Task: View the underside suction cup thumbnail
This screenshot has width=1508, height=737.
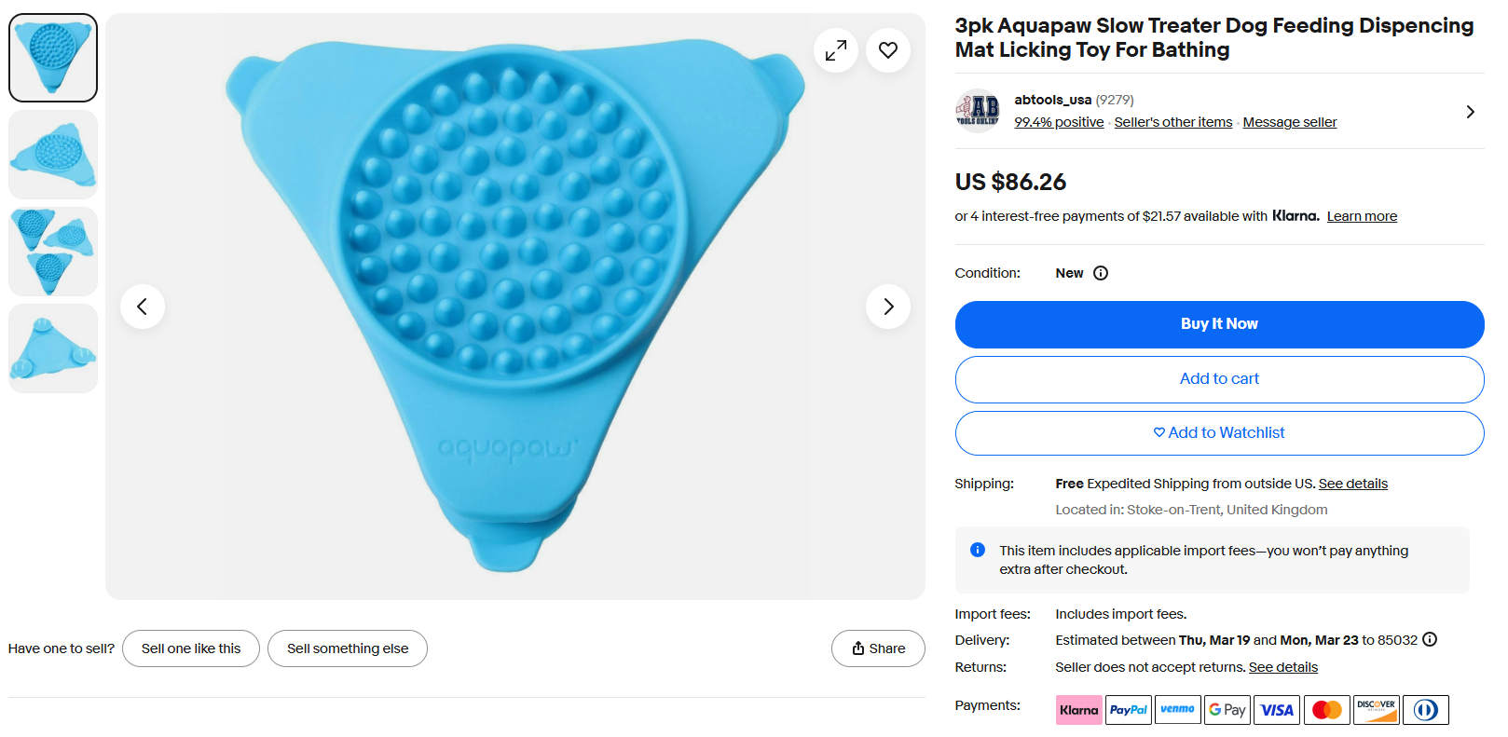Action: (x=53, y=348)
